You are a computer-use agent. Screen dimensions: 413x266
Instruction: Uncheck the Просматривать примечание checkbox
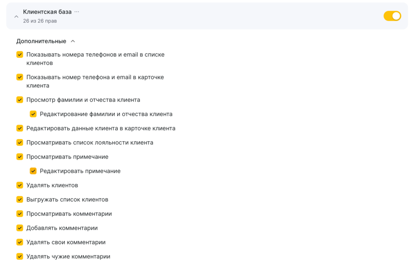(x=20, y=157)
